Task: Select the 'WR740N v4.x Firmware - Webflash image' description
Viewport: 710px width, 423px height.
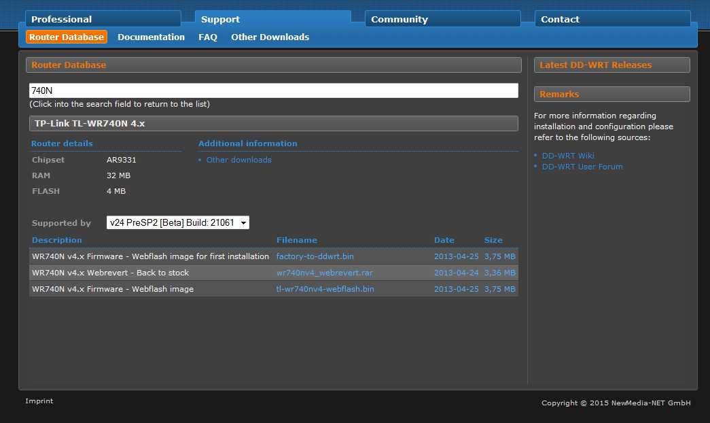Action: coord(113,289)
